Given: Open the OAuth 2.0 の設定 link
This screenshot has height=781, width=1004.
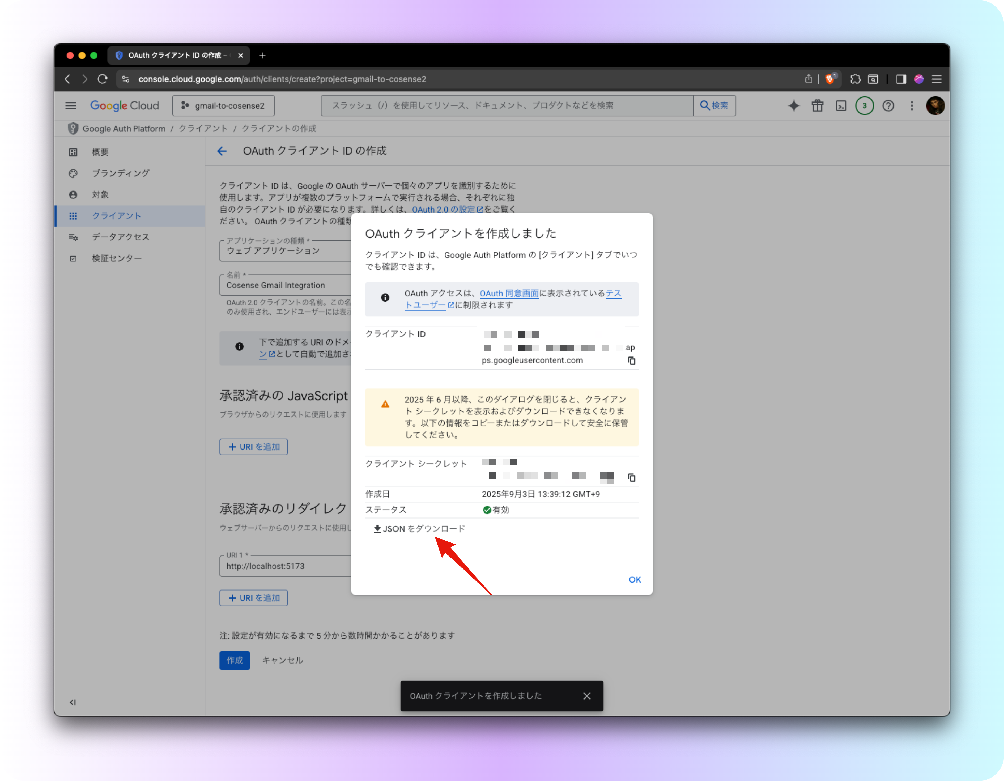Looking at the screenshot, I should point(447,210).
